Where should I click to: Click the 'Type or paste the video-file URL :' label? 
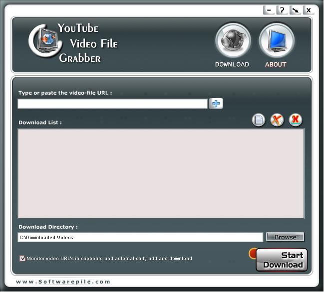(x=65, y=93)
